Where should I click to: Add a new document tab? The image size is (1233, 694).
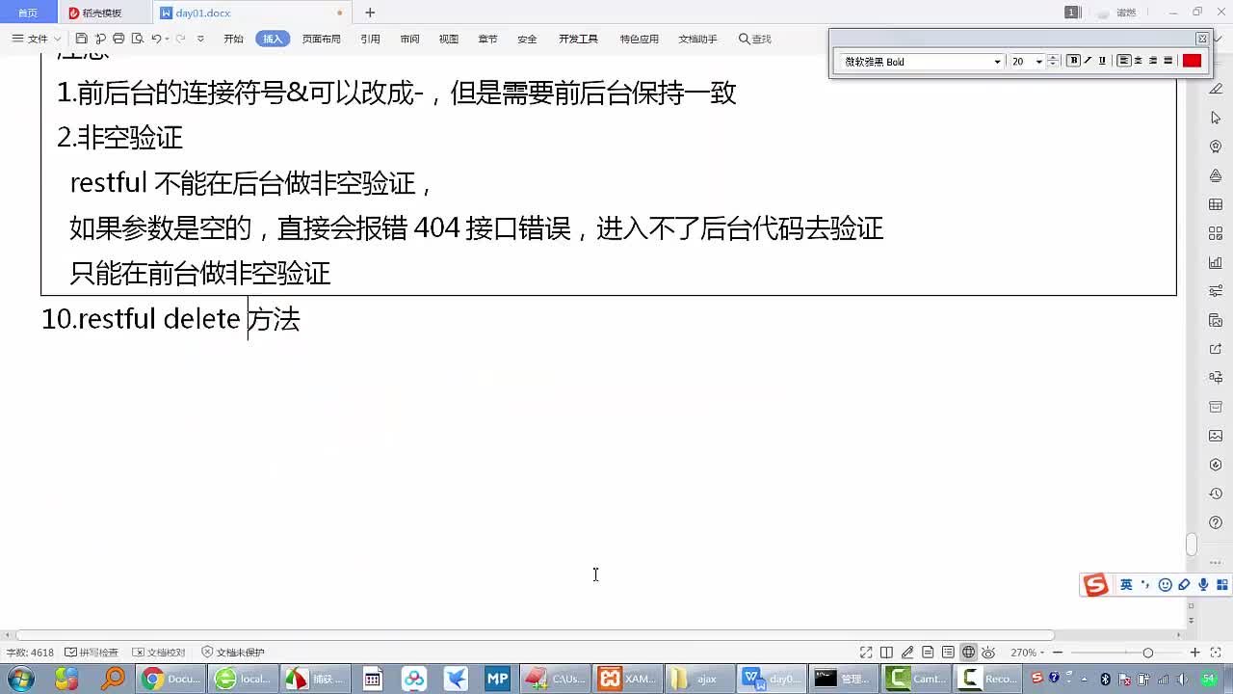370,13
